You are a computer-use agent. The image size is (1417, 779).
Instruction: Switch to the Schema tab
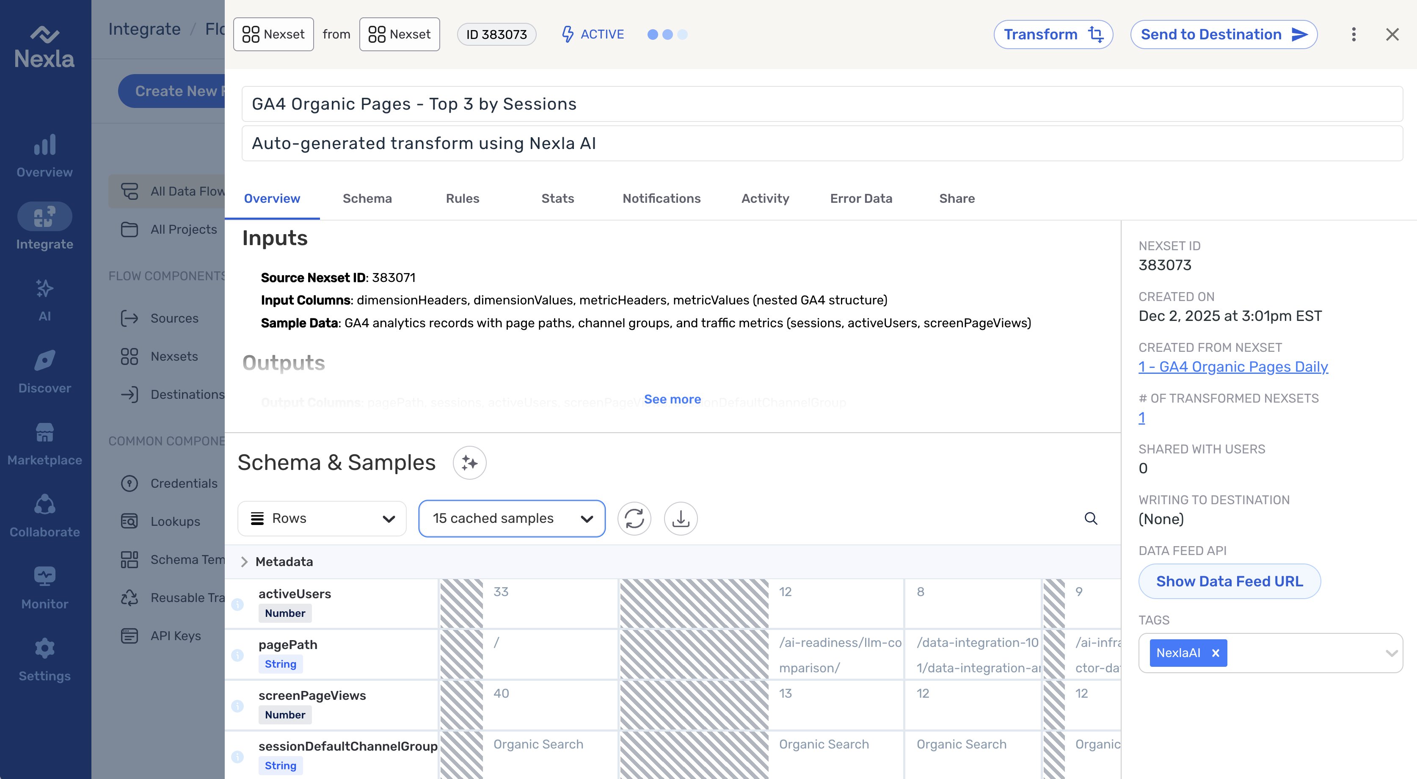[x=367, y=199]
